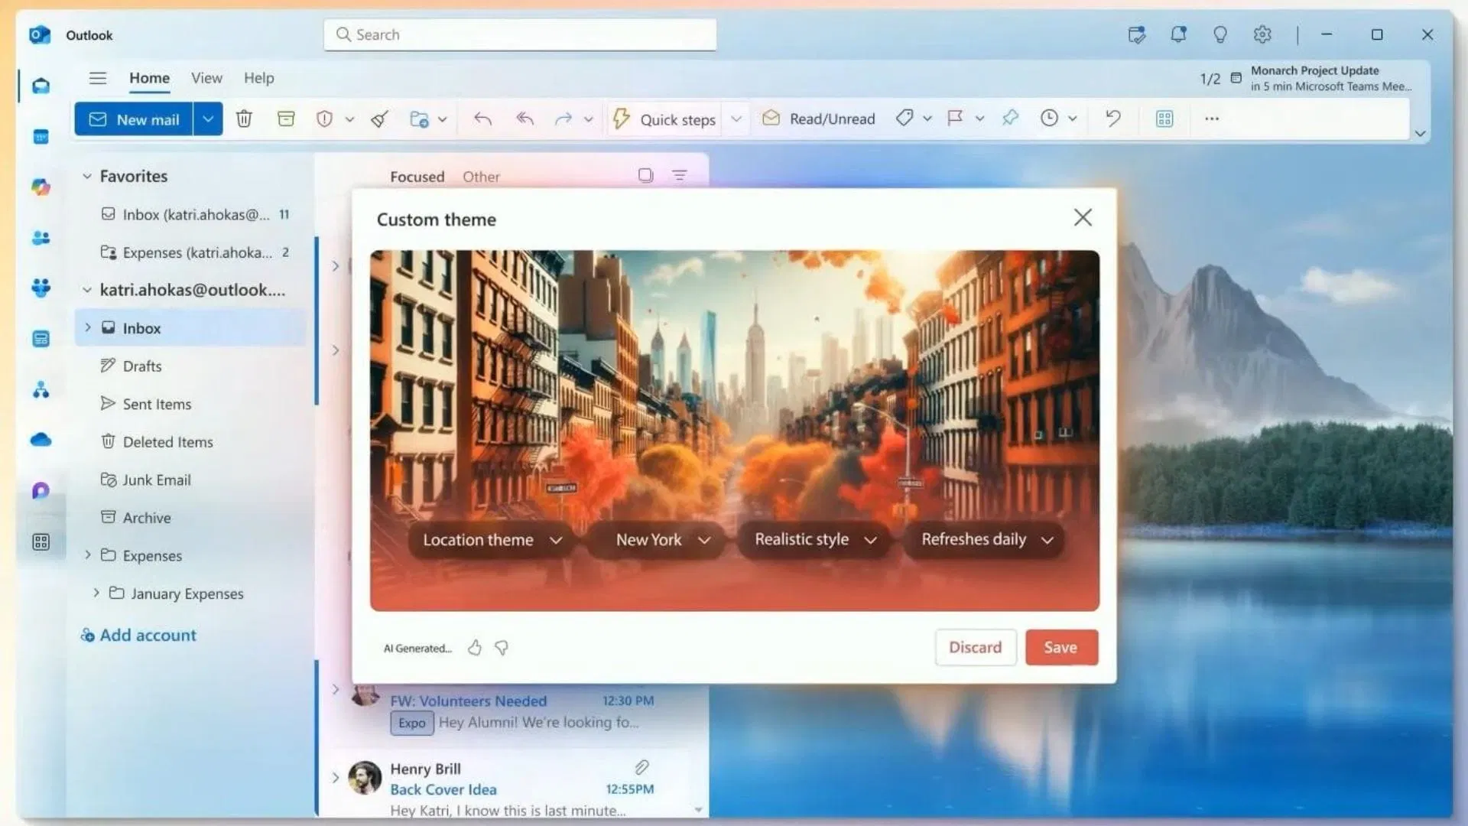Open the Help ribbon tab
The image size is (1468, 826).
[x=258, y=78]
